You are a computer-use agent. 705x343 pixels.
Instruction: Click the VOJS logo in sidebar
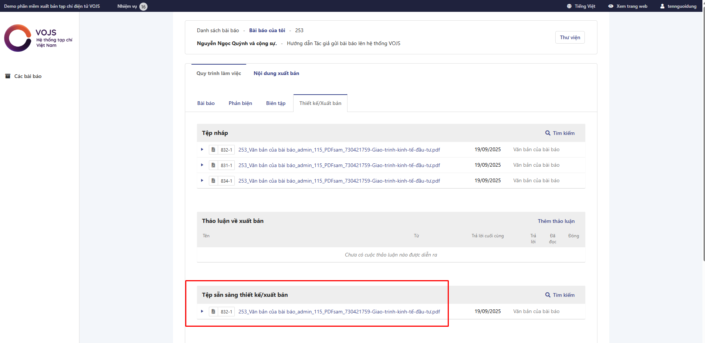38,38
